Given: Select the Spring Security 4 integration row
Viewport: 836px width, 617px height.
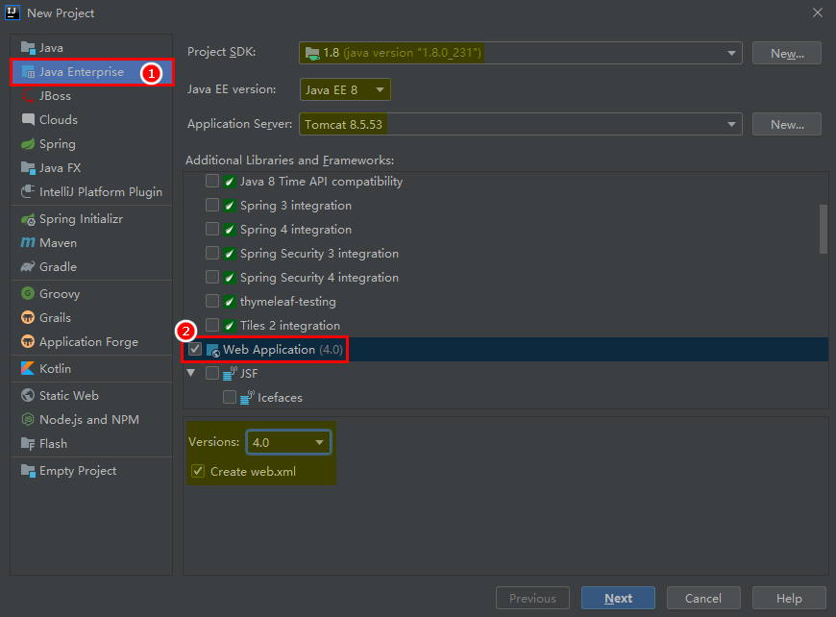Looking at the screenshot, I should (505, 278).
